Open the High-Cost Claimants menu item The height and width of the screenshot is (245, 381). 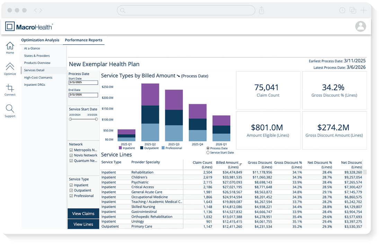tap(38, 78)
